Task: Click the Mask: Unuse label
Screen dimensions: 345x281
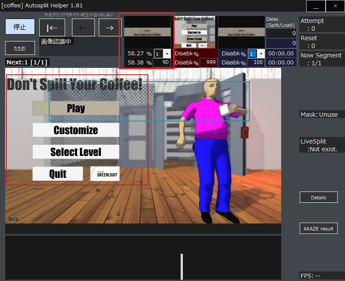Action: (319, 115)
